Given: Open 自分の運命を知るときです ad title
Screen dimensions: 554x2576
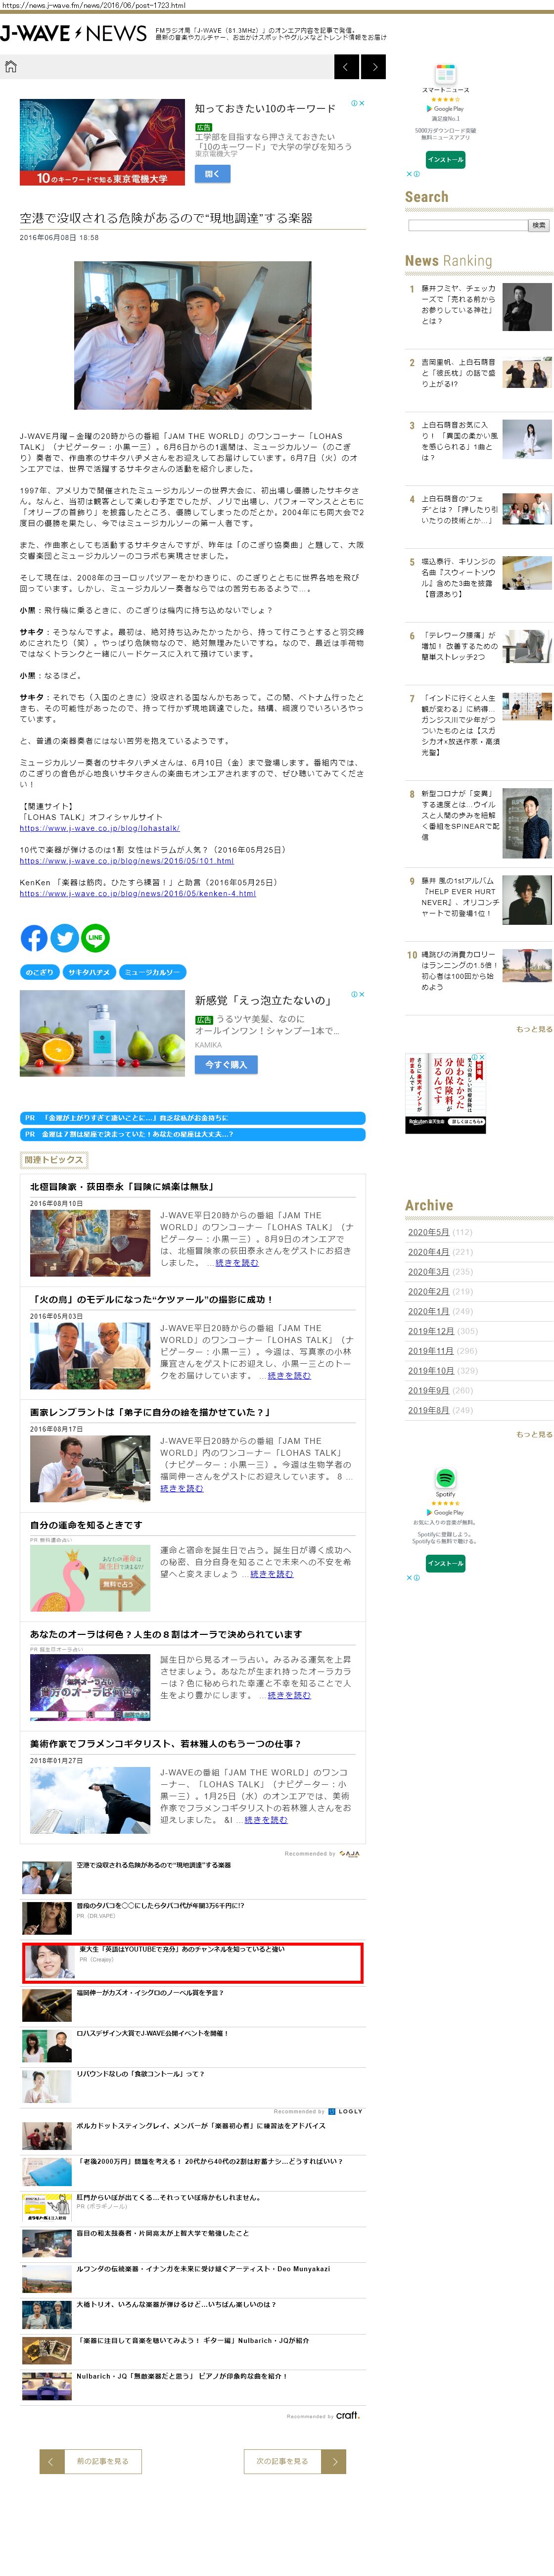Looking at the screenshot, I should [x=86, y=1525].
